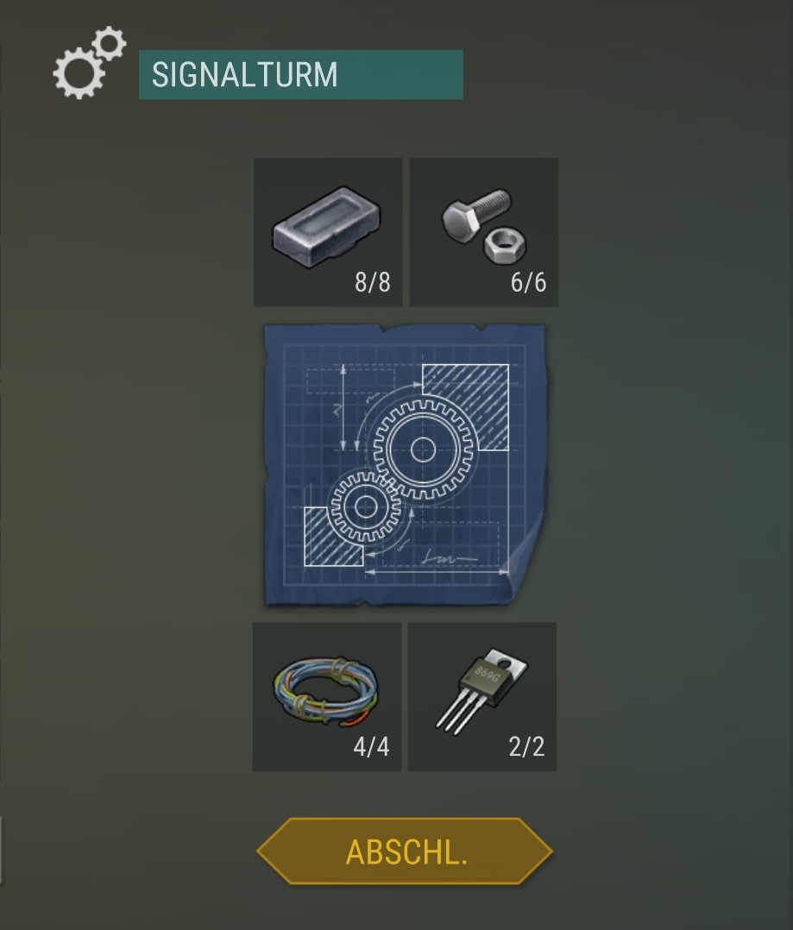
Task: Tap the 2/2 transistor count
Action: pos(526,746)
